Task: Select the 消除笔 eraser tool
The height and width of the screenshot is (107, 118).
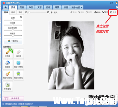Action: pyautogui.click(x=19, y=54)
